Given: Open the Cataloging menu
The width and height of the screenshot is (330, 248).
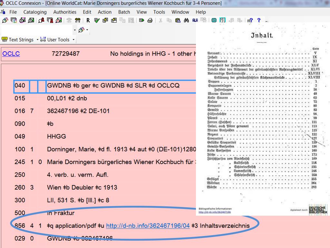Looking at the screenshot, I should [x=35, y=12].
